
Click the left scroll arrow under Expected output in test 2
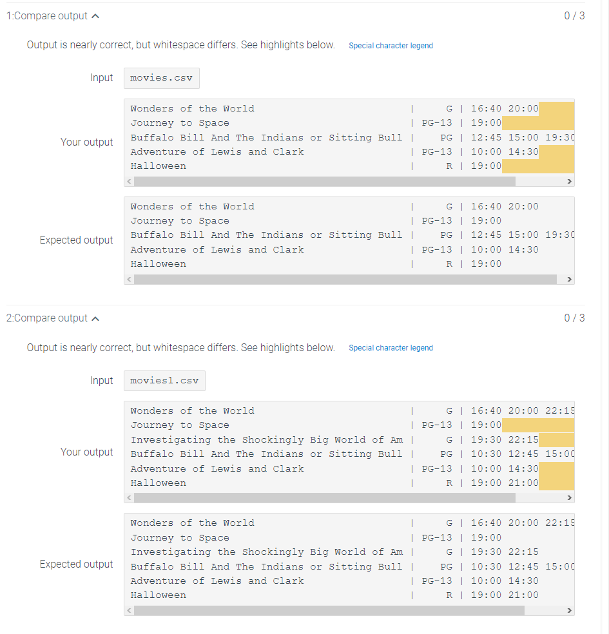[x=128, y=610]
